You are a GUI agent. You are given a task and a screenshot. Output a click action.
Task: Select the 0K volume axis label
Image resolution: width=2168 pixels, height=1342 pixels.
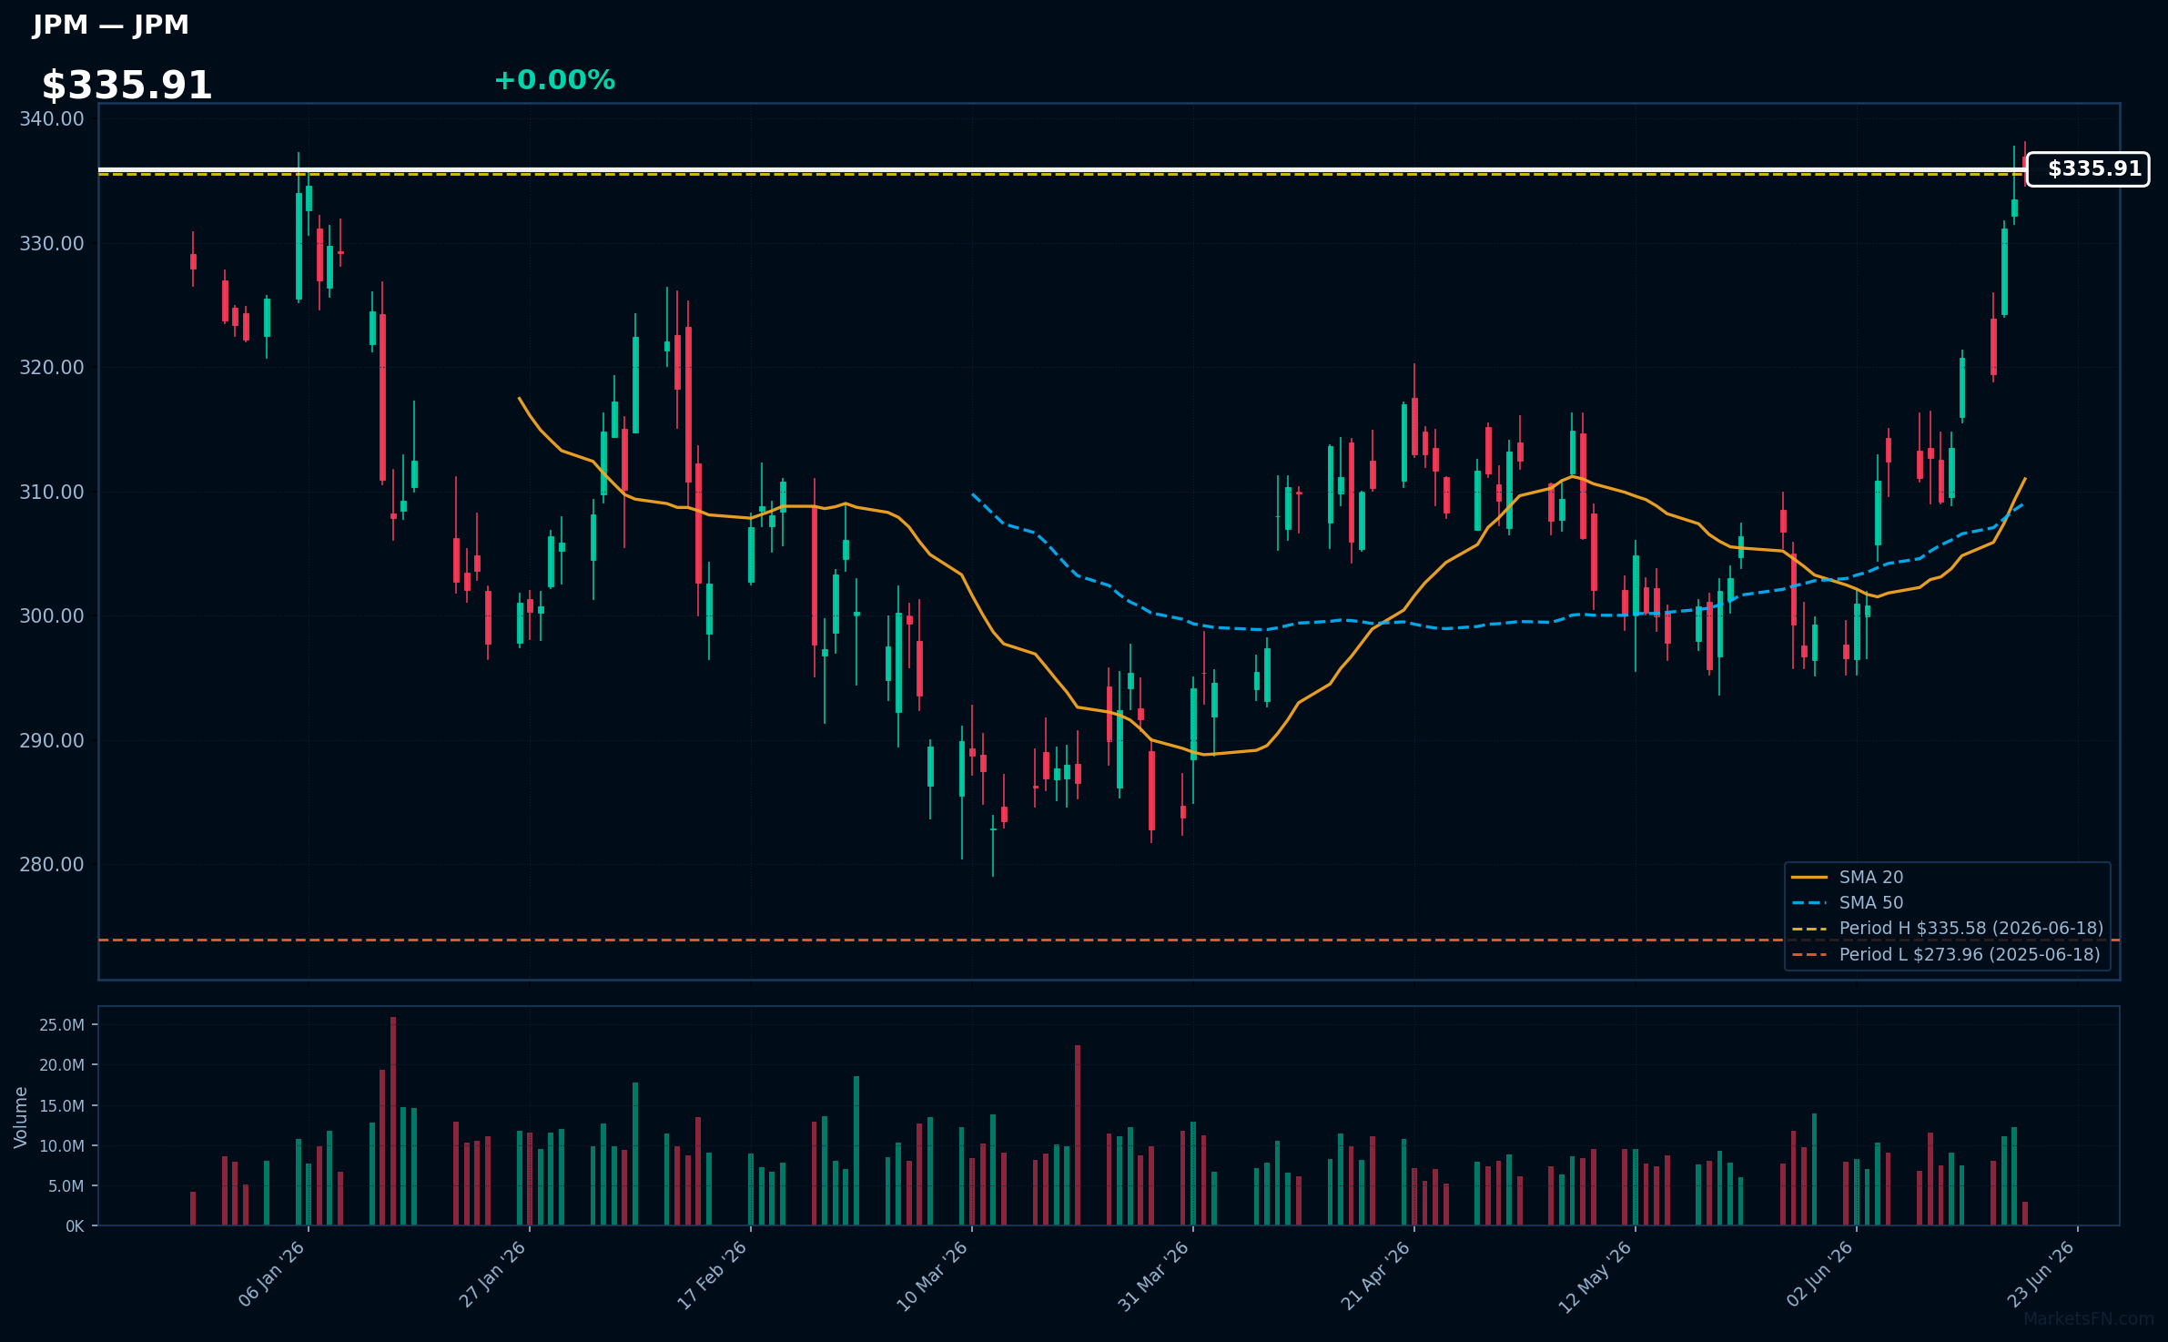click(75, 1226)
